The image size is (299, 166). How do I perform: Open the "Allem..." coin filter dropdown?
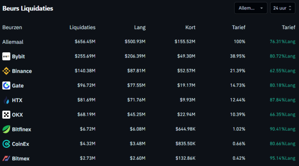pos(250,8)
